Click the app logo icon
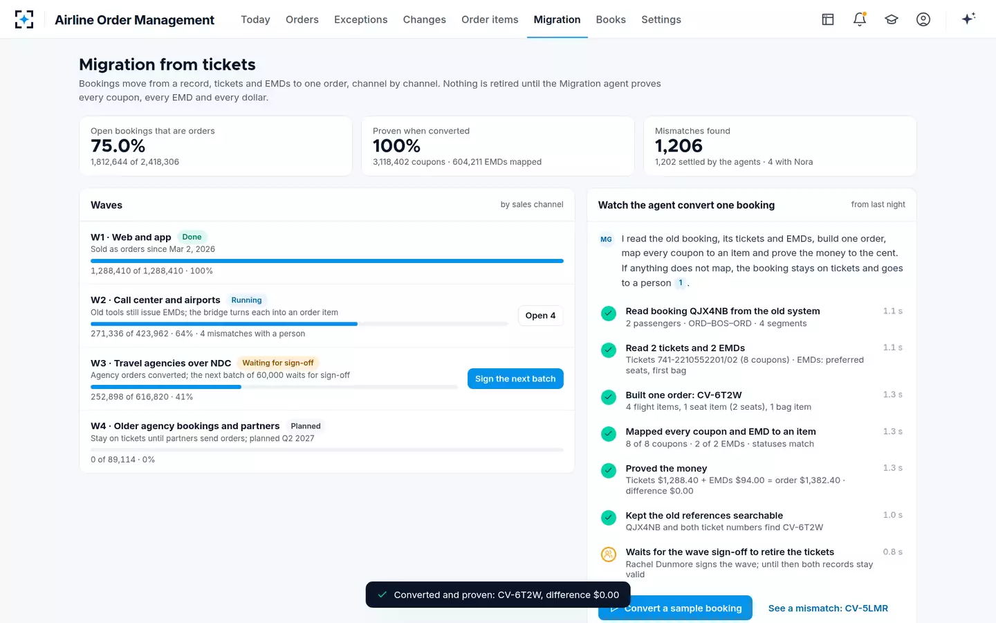Screen dimensions: 996x623 coord(24,19)
